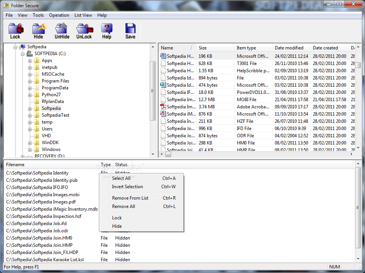Collapse the Softpedia root tree node
The height and width of the screenshot is (273, 365).
(15, 47)
